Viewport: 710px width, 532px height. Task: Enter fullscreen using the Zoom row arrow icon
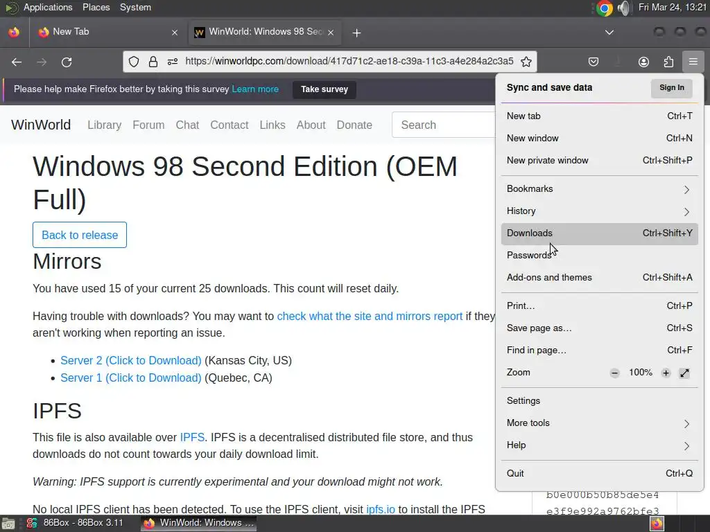pyautogui.click(x=684, y=373)
